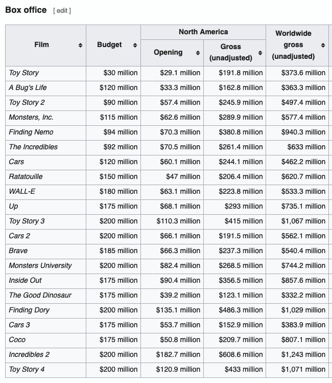Select Up's $175 million budget cell
This screenshot has height=383, width=332.
[118, 206]
